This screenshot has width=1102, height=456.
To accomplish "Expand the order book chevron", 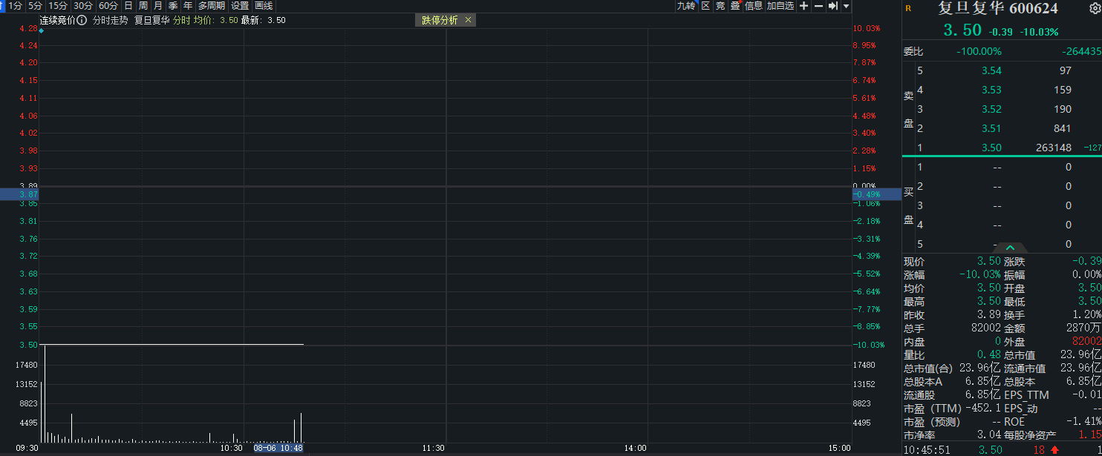I will (1010, 247).
